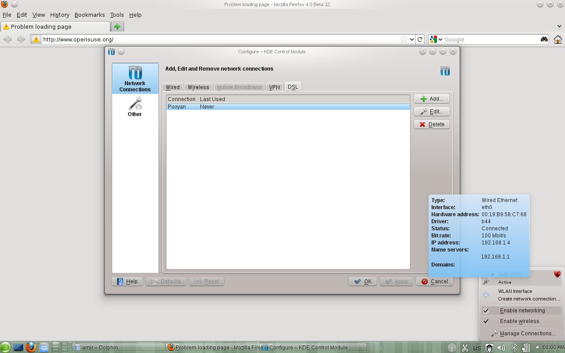Open Help in the Control Module
The width and height of the screenshot is (565, 353).
[127, 282]
